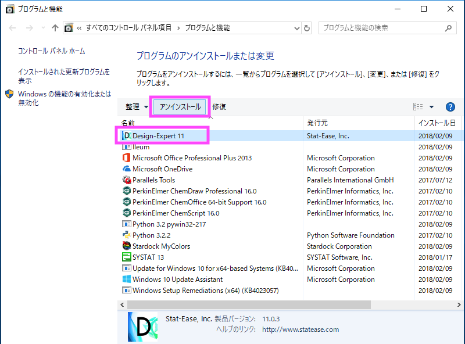This screenshot has height=344, width=465.
Task: Click the Python 3.2.2 snake icon
Action: pos(127,235)
